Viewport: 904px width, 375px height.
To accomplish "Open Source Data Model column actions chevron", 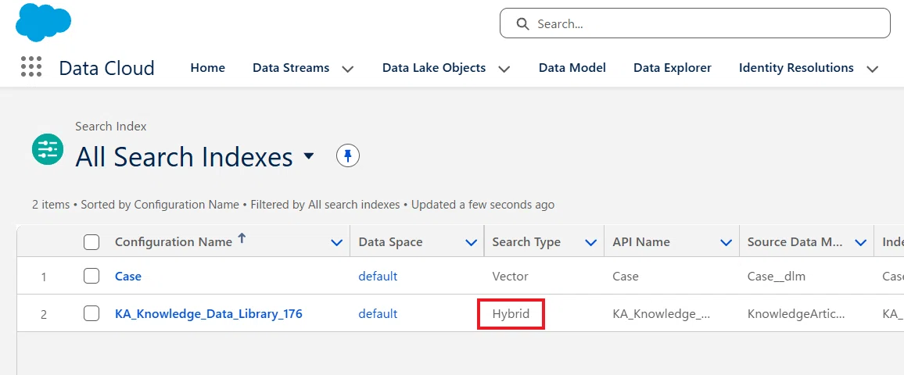I will (861, 243).
